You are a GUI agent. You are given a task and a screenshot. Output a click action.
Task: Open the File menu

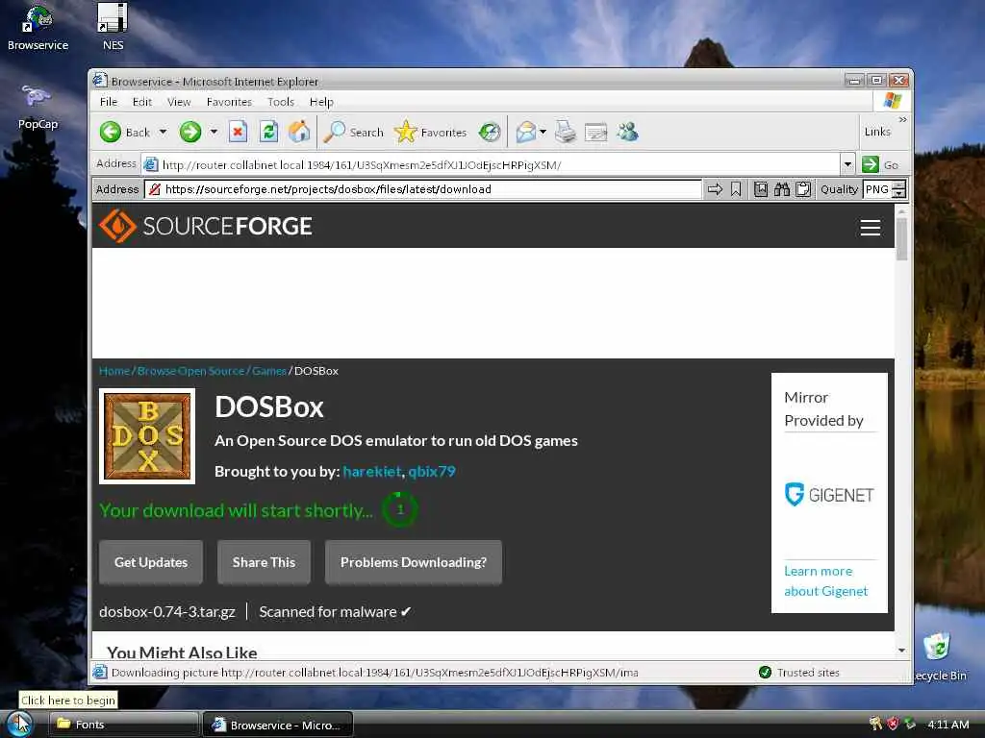pos(108,102)
